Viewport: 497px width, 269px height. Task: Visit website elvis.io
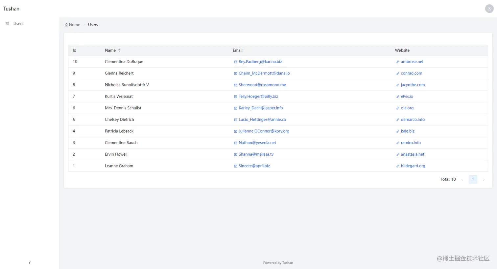(407, 96)
